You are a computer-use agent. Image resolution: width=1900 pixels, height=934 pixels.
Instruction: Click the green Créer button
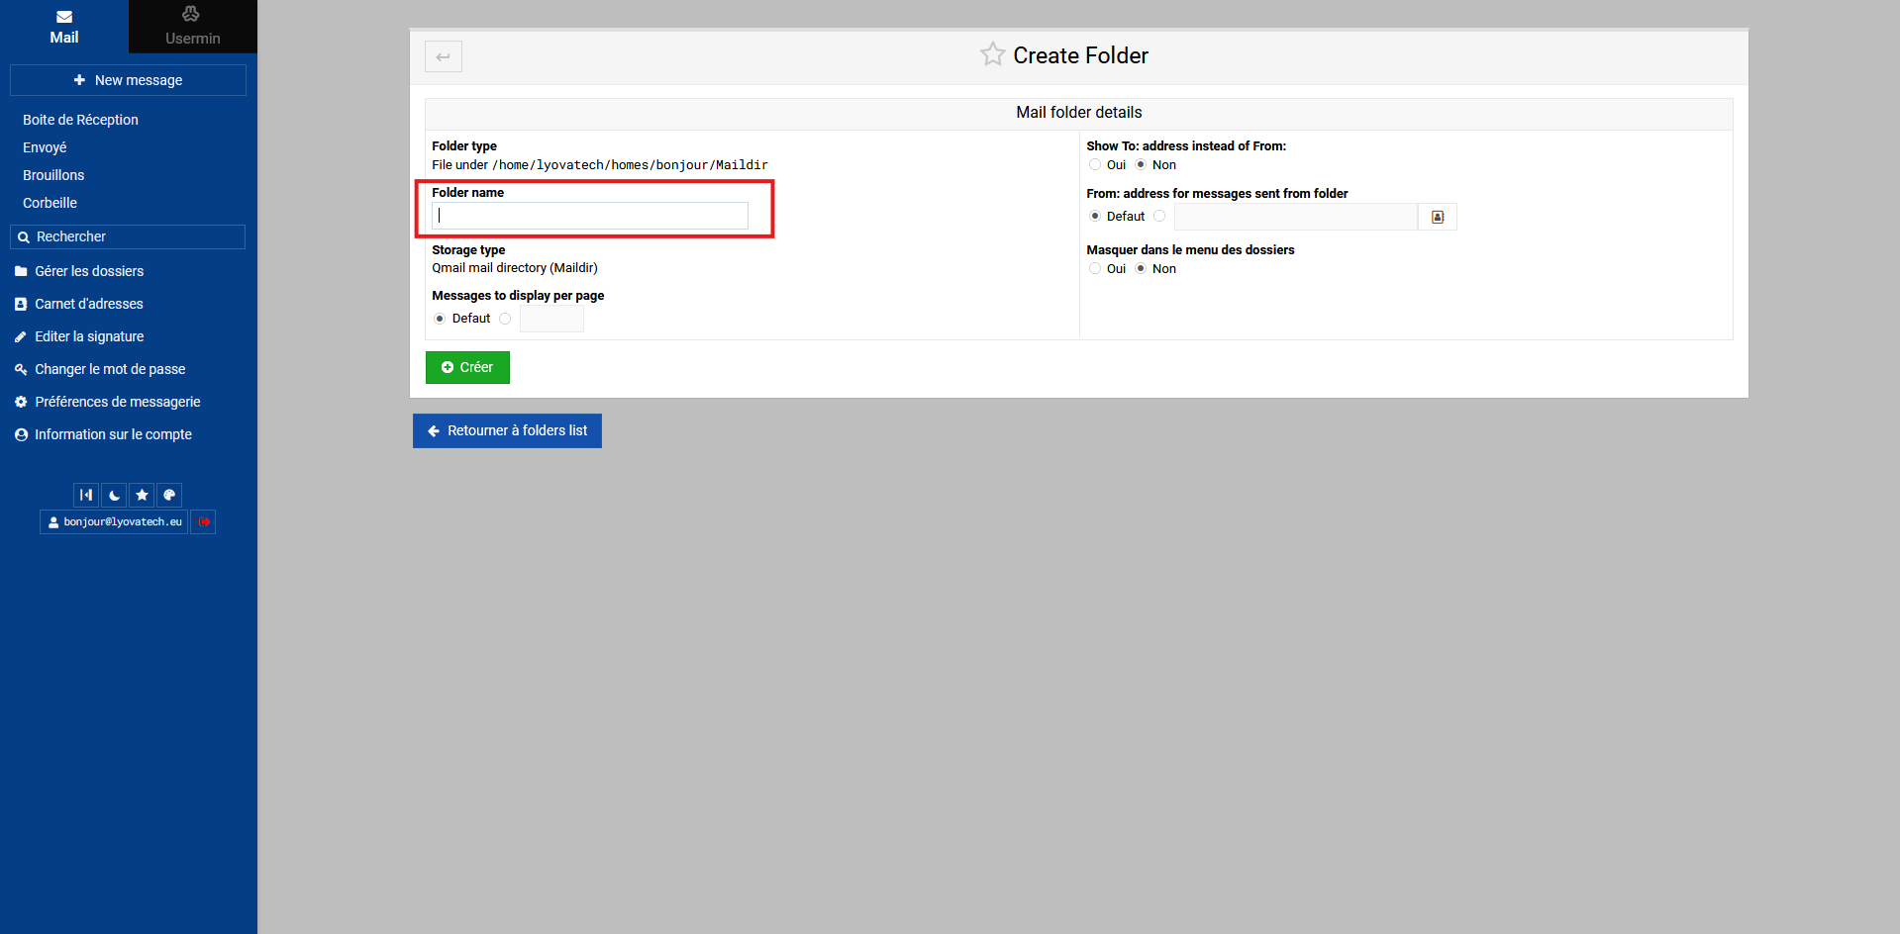click(467, 367)
